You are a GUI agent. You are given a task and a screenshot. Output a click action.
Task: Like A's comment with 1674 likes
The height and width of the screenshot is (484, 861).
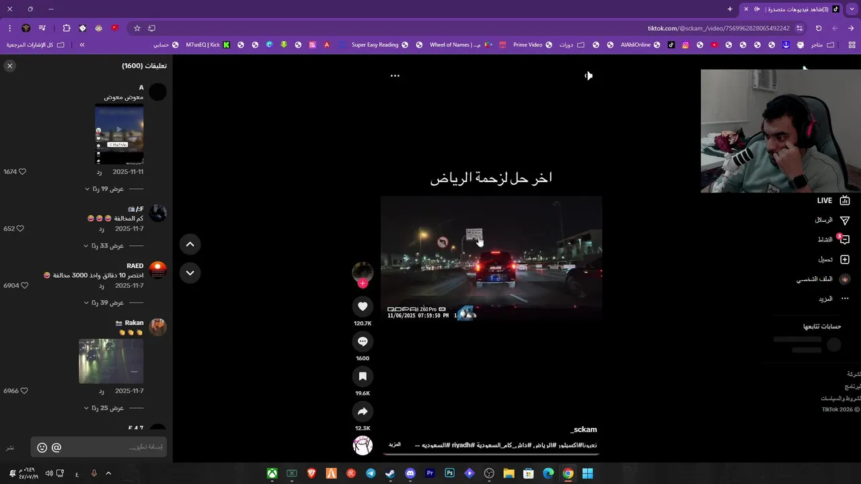pyautogui.click(x=22, y=172)
